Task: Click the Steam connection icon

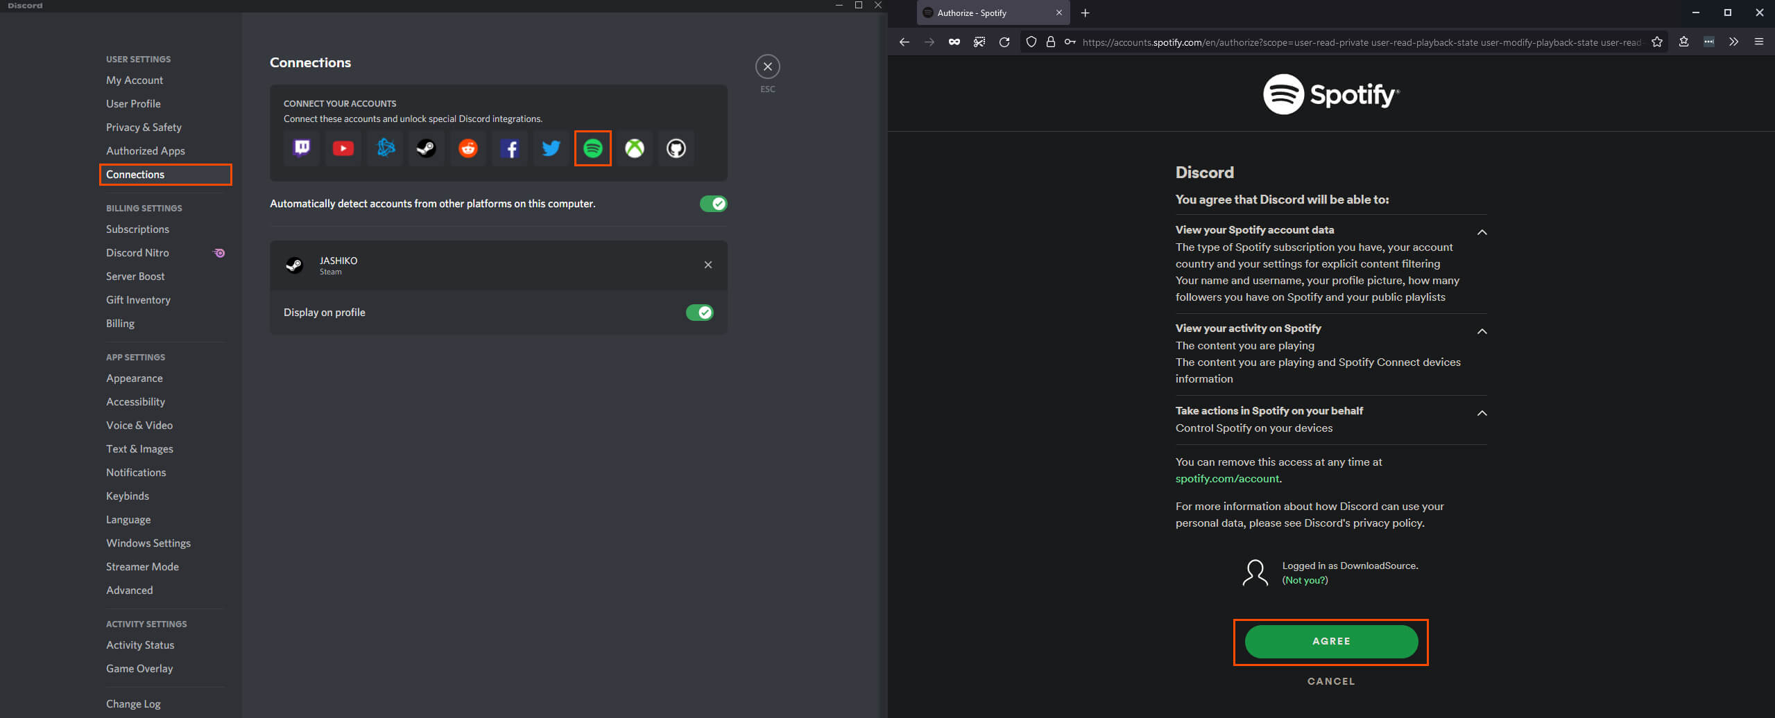Action: (x=427, y=148)
